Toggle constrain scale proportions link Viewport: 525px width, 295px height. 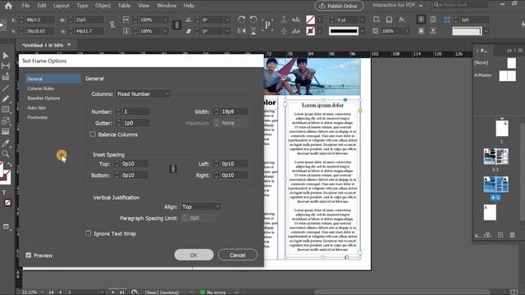176,25
